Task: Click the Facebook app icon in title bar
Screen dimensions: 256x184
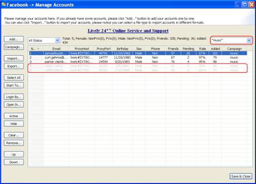Action: (4, 5)
